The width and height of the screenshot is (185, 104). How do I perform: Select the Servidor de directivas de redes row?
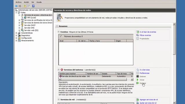[x=96, y=76]
